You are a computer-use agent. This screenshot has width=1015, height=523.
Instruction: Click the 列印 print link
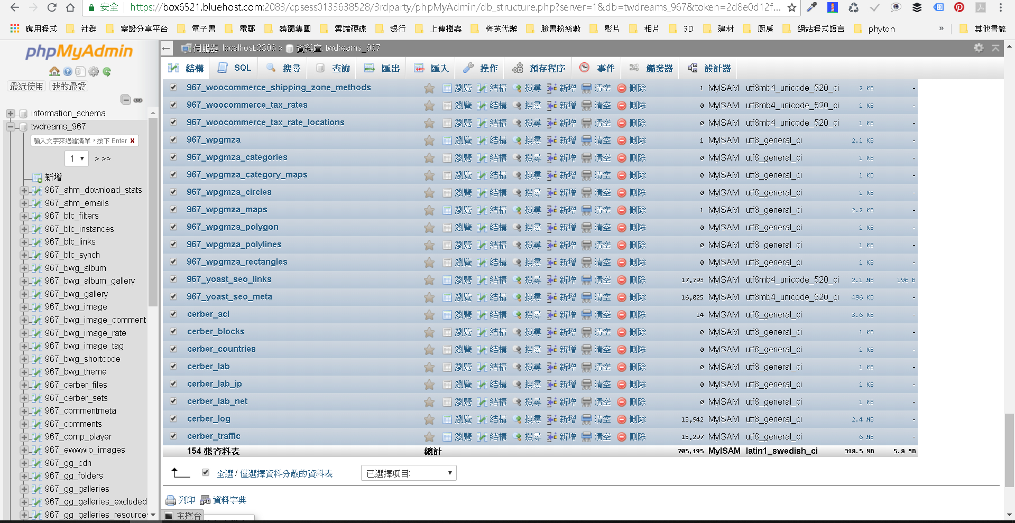[x=181, y=500]
